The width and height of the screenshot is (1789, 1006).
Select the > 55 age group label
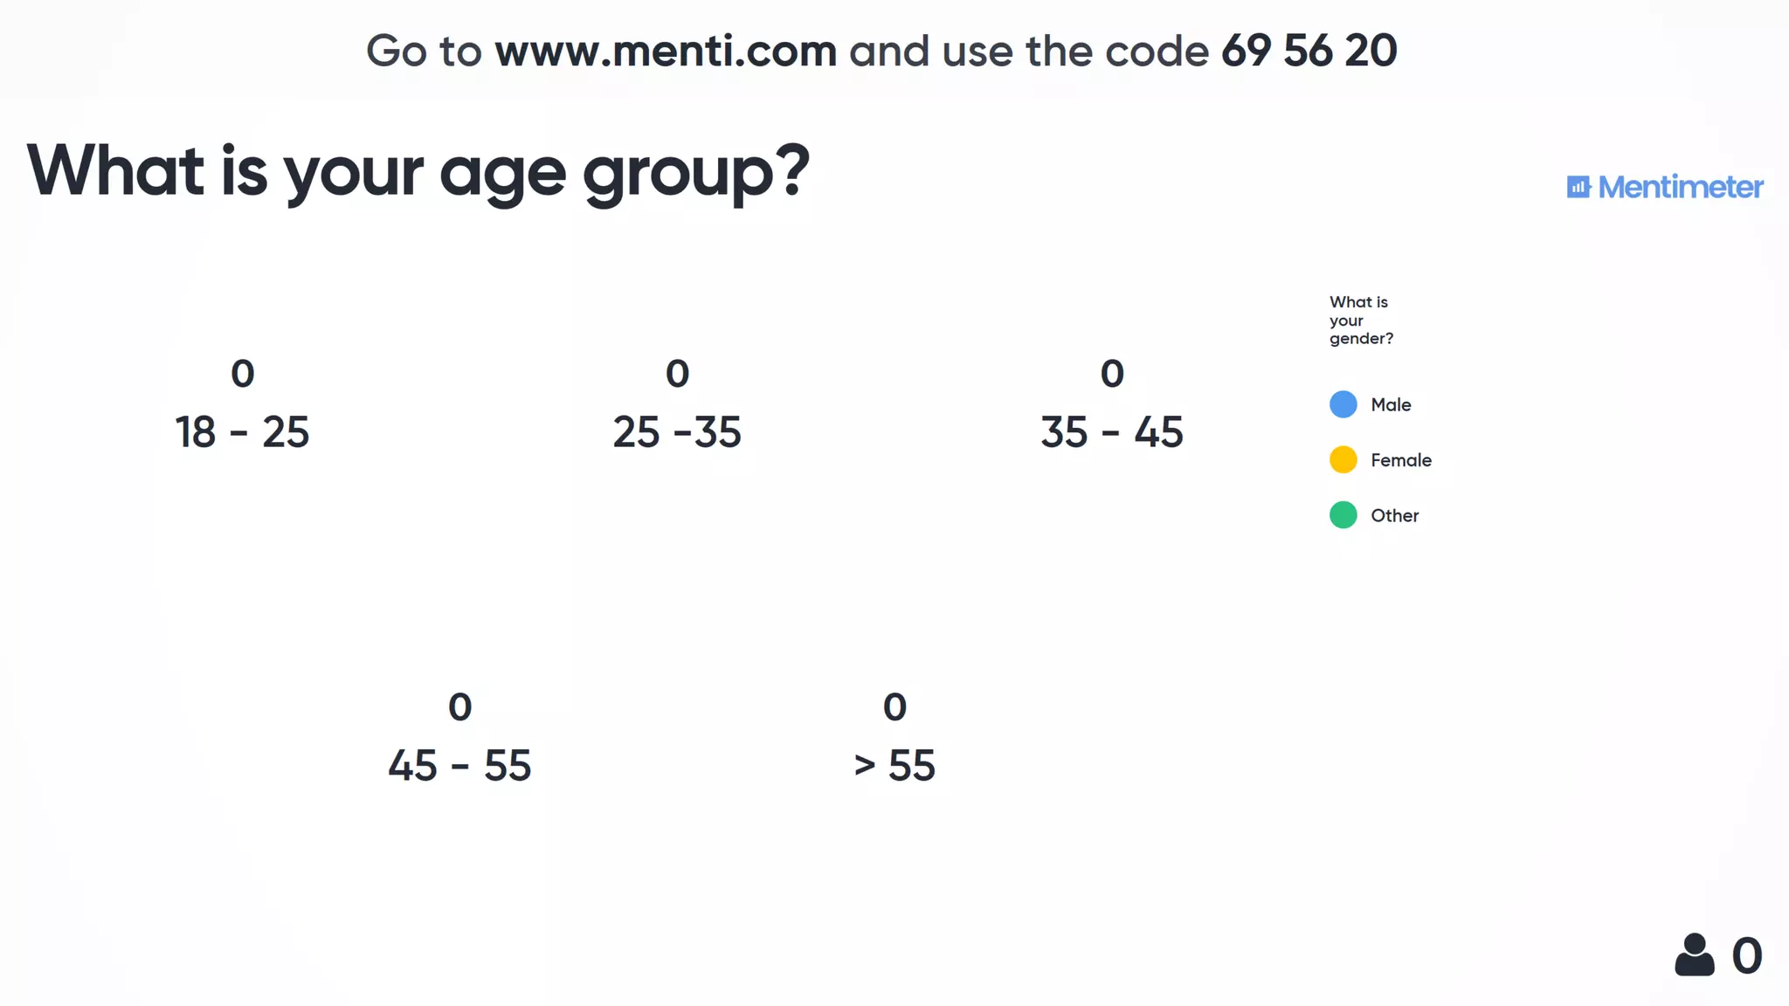tap(894, 766)
